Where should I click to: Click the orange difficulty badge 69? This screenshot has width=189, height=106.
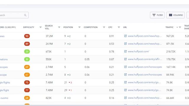27,67
